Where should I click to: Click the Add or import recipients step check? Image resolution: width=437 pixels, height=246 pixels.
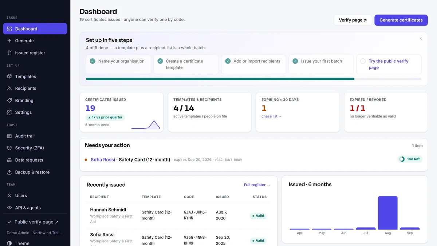pos(228,61)
